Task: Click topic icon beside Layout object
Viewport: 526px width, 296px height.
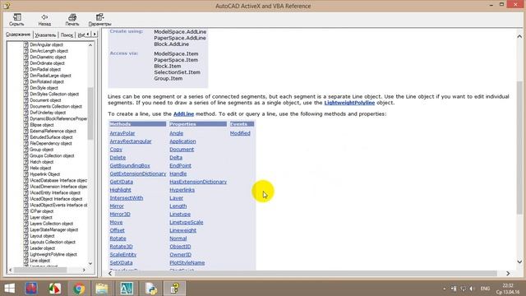Action: 25,236
